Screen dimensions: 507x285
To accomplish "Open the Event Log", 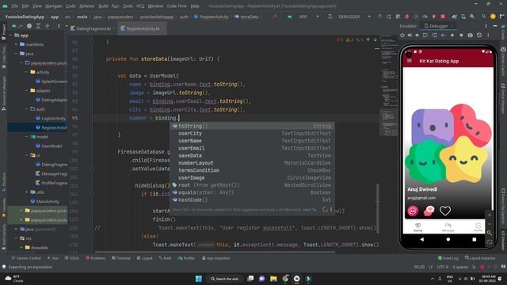I will [448, 258].
